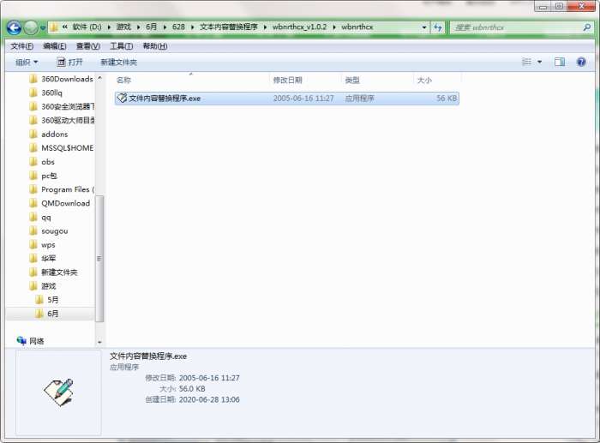
Task: Open 360llq folder in tree
Action: point(51,93)
